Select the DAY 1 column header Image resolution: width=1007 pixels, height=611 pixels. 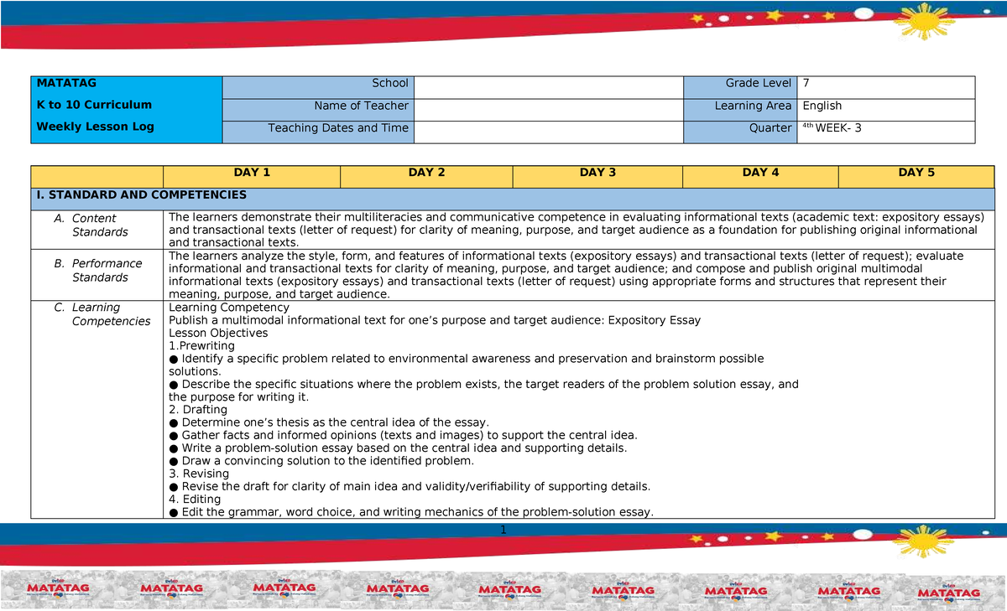pyautogui.click(x=252, y=173)
